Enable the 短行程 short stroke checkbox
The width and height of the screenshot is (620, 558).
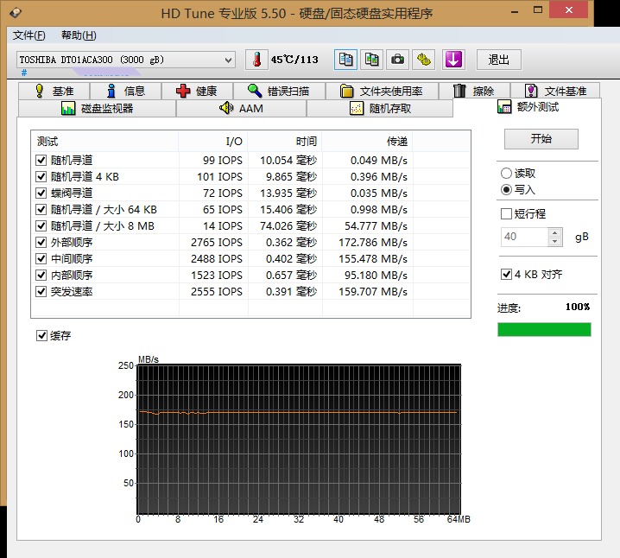[506, 214]
